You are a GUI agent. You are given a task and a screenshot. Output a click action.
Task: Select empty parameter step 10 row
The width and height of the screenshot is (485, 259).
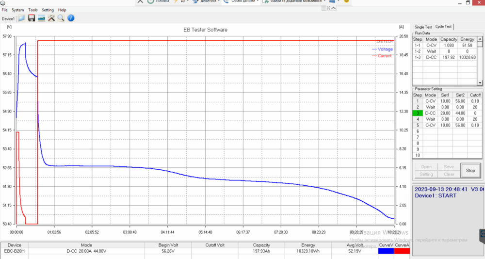point(447,155)
